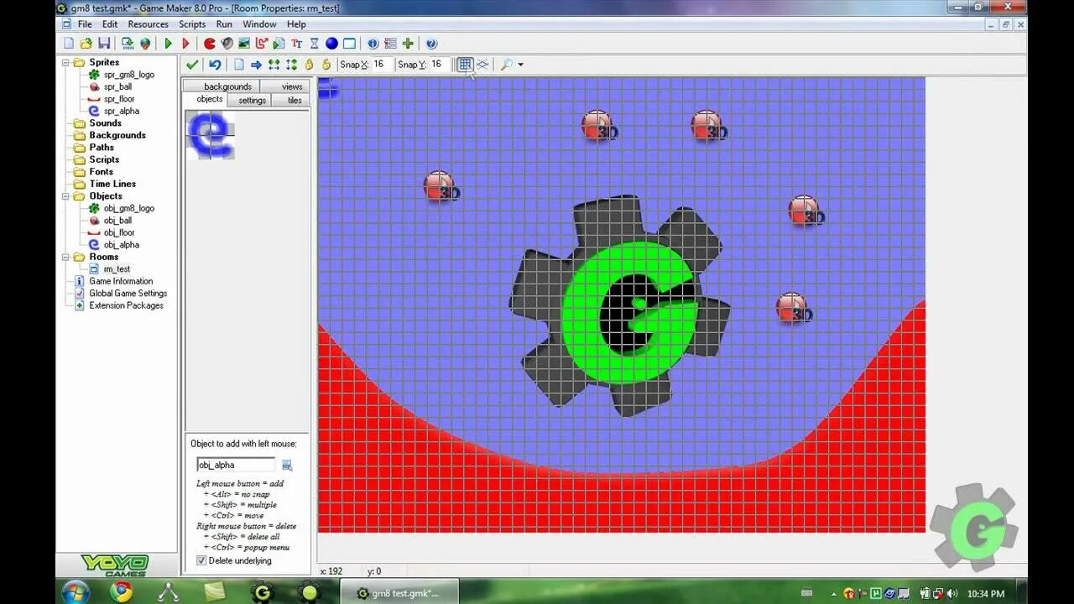Save the game with floppy icon

point(104,44)
